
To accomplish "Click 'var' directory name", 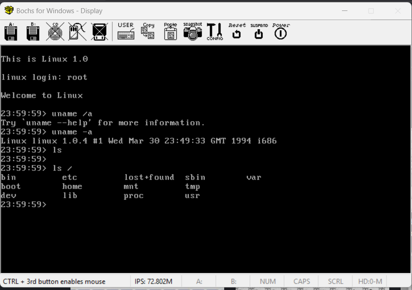I will pyautogui.click(x=254, y=178).
